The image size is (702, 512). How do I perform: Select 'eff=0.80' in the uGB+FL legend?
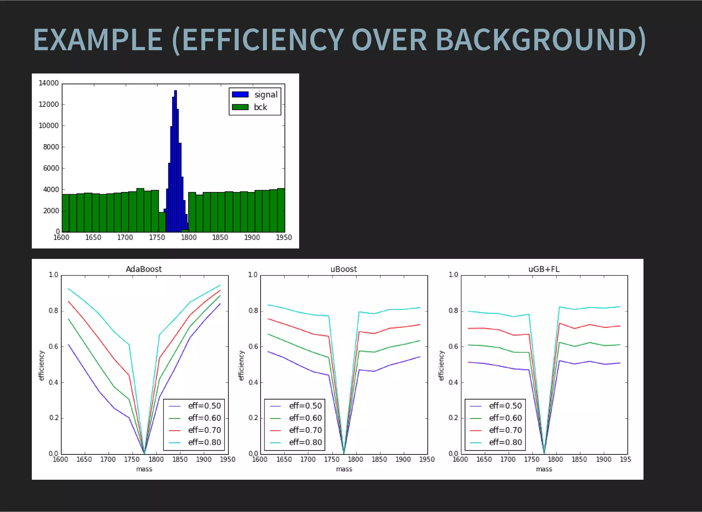506,442
